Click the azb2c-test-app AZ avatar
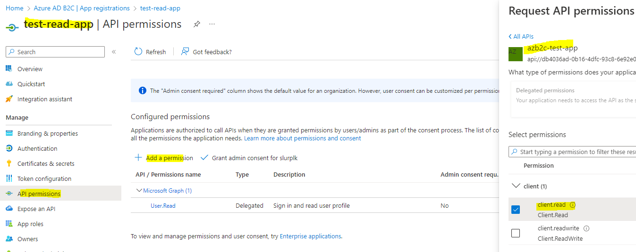This screenshot has width=636, height=252. coord(516,54)
